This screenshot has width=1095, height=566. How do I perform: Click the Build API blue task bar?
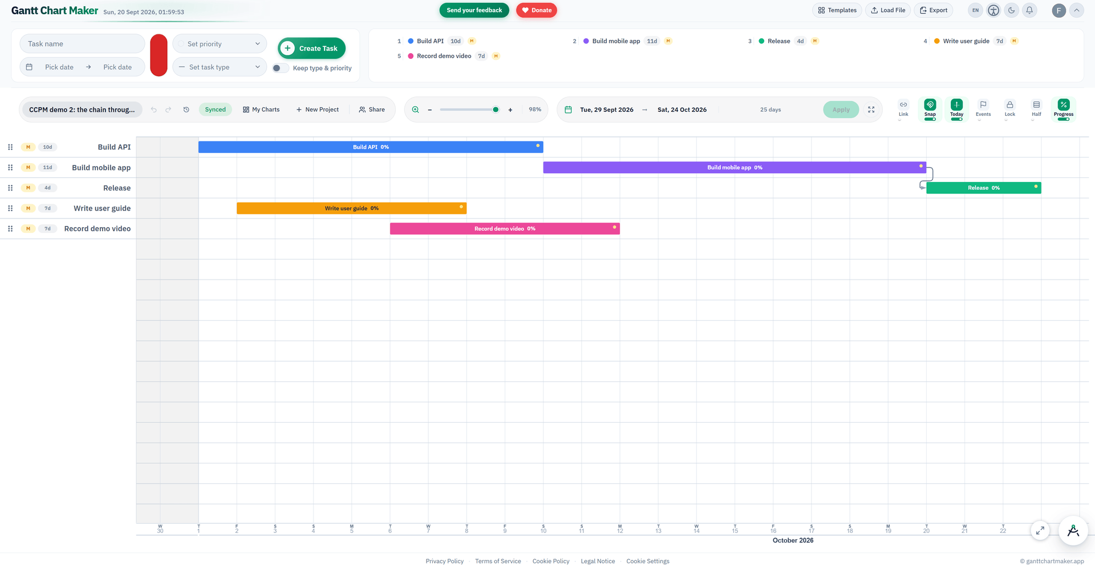point(371,147)
